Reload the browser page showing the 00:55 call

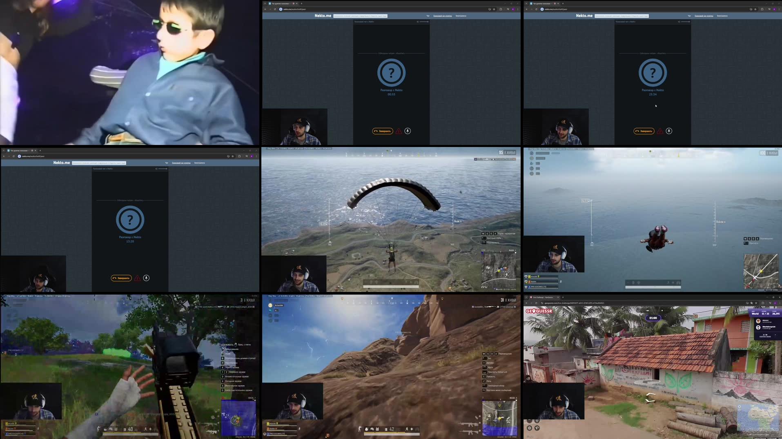tap(275, 9)
